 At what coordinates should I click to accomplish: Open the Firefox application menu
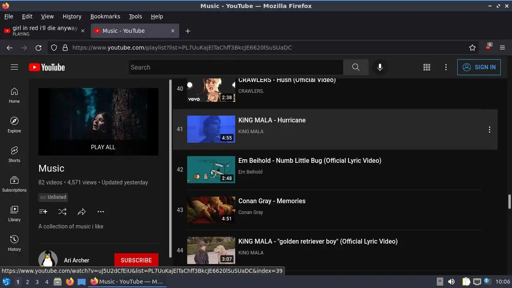(x=503, y=48)
